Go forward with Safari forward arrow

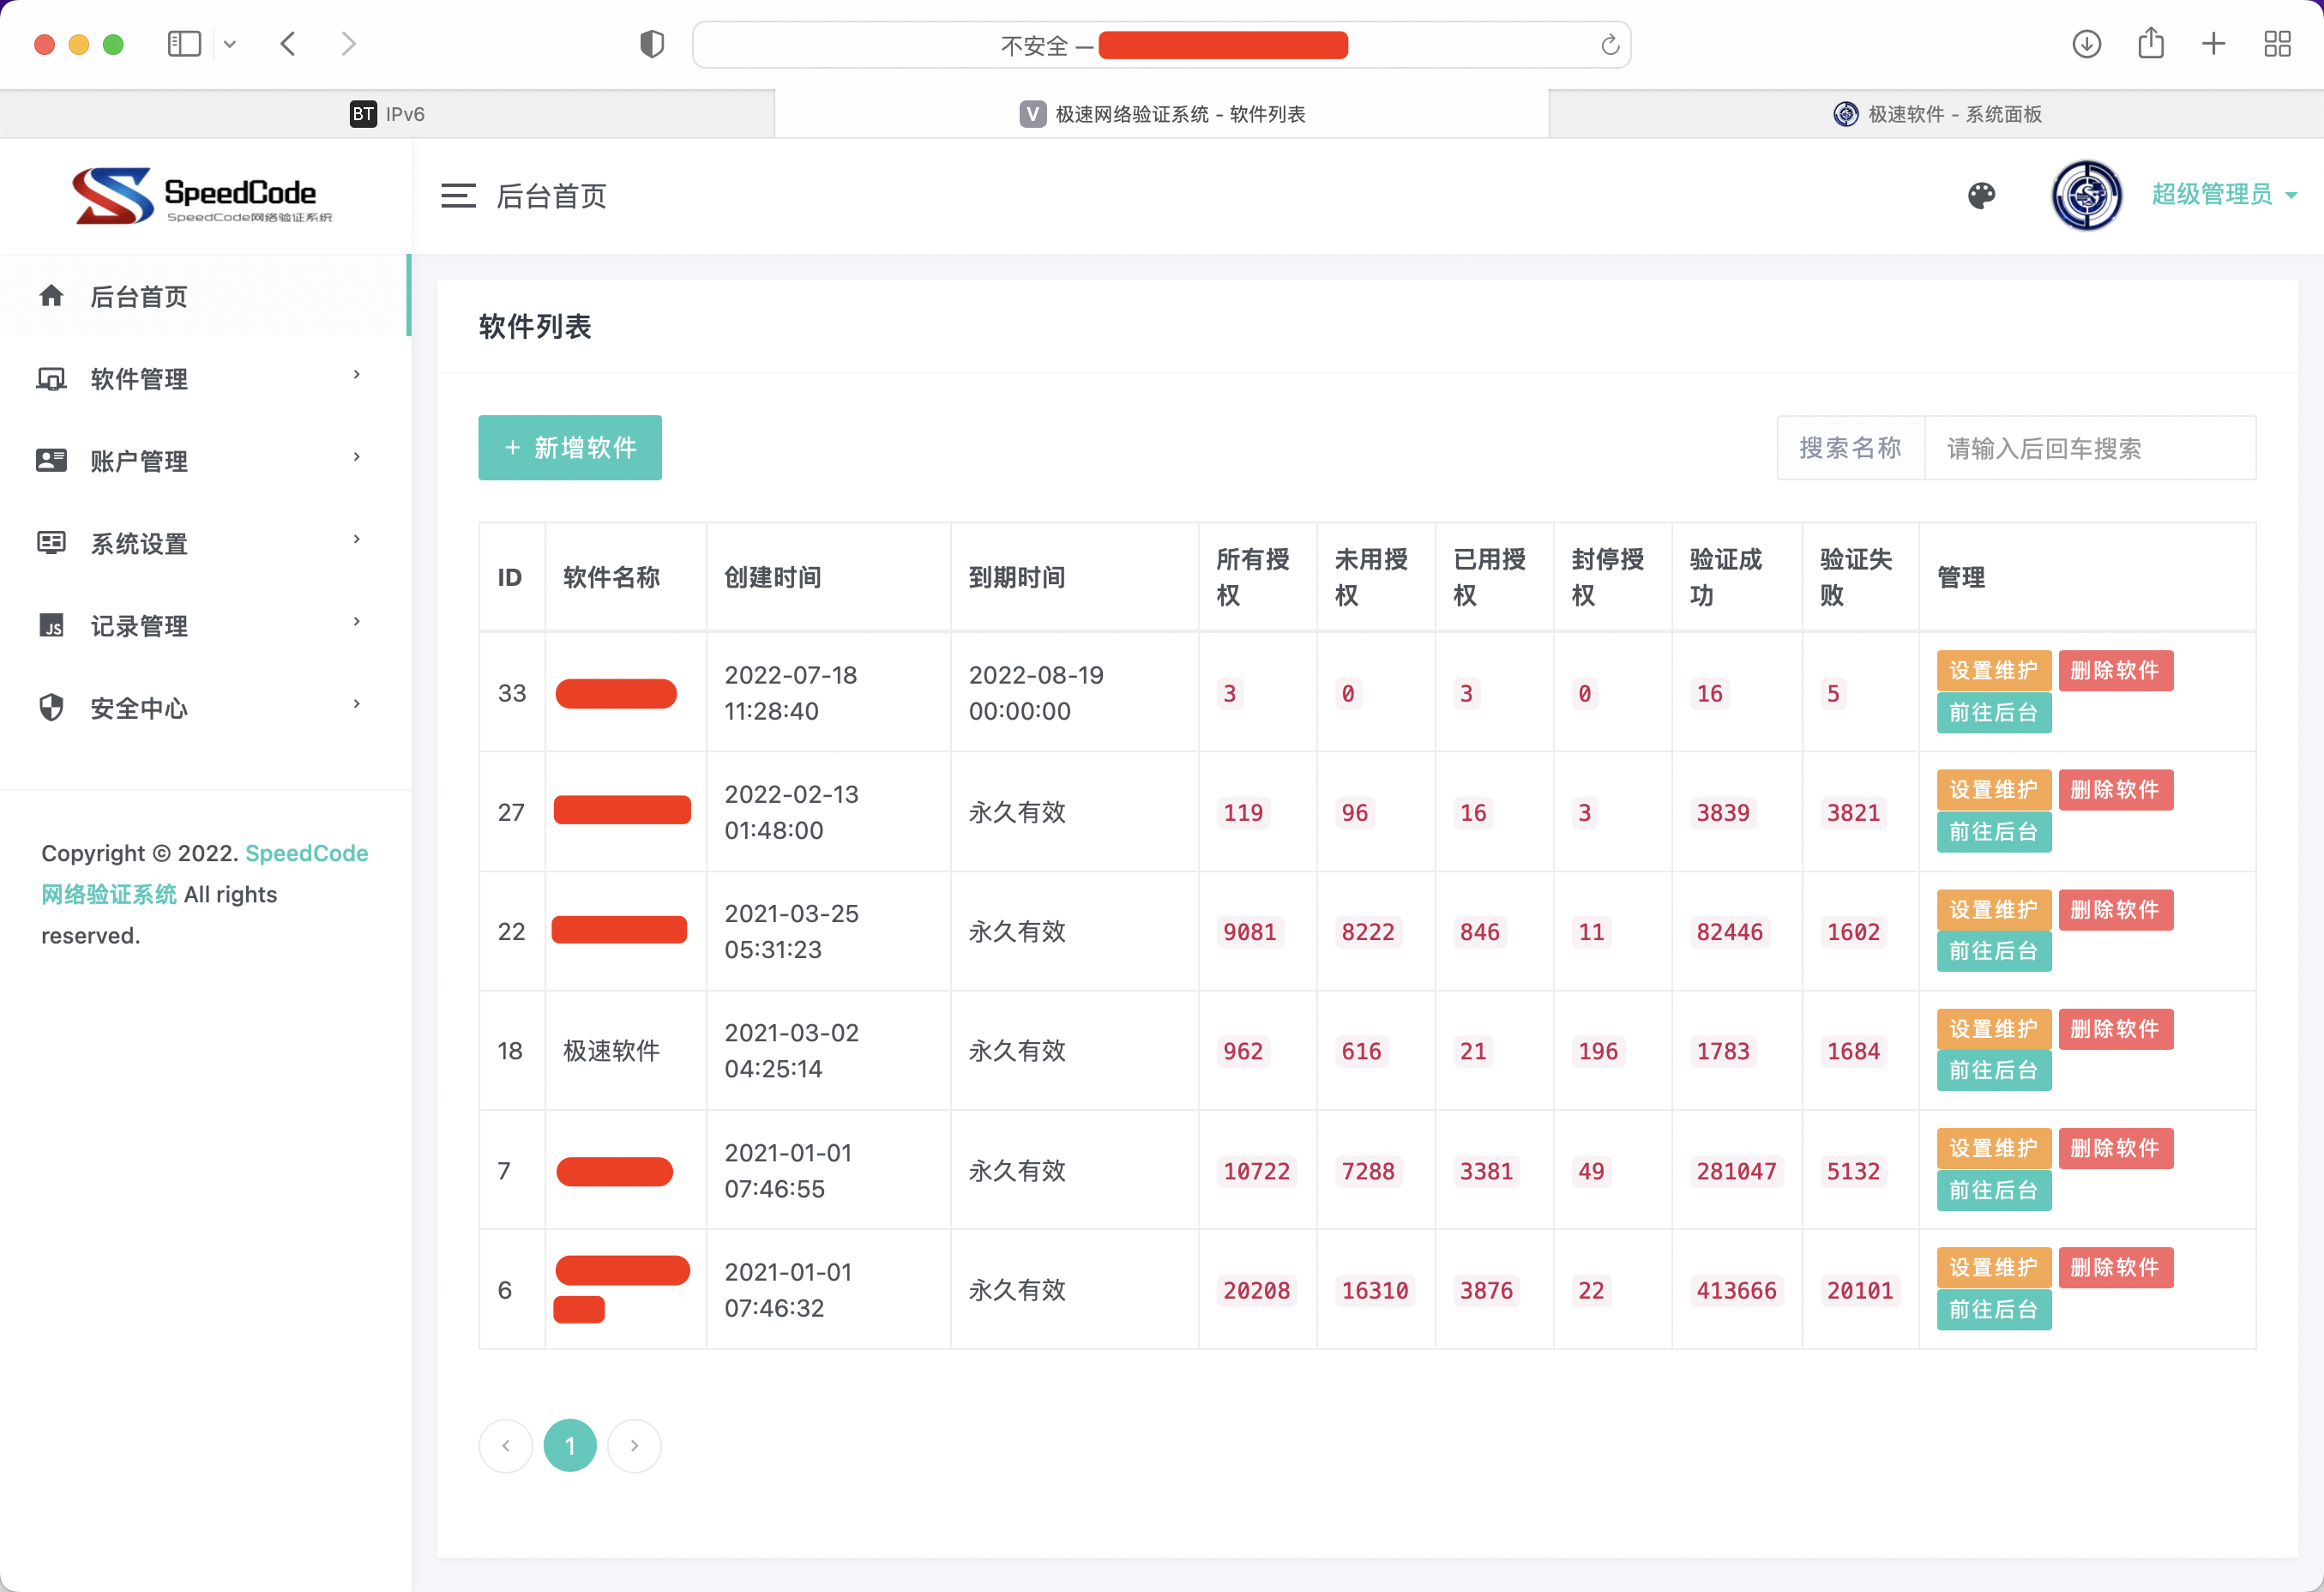click(348, 44)
